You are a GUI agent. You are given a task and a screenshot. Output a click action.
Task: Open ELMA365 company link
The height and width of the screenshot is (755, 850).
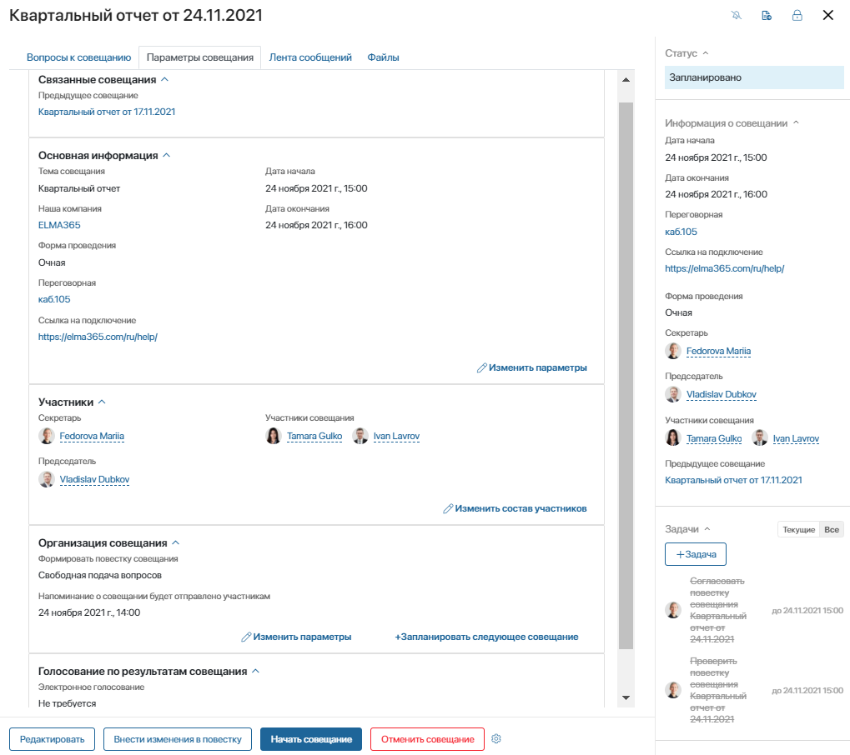(x=59, y=225)
